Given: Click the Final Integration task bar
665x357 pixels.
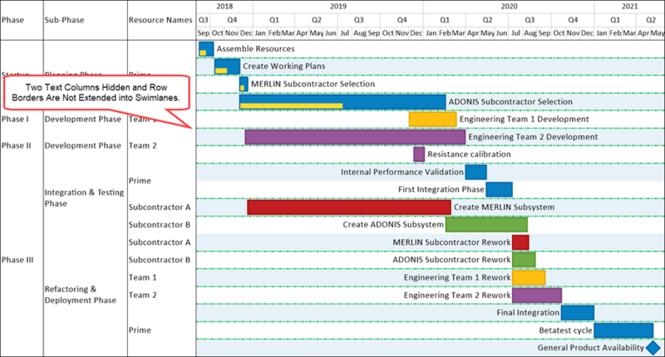Looking at the screenshot, I should pyautogui.click(x=578, y=312).
